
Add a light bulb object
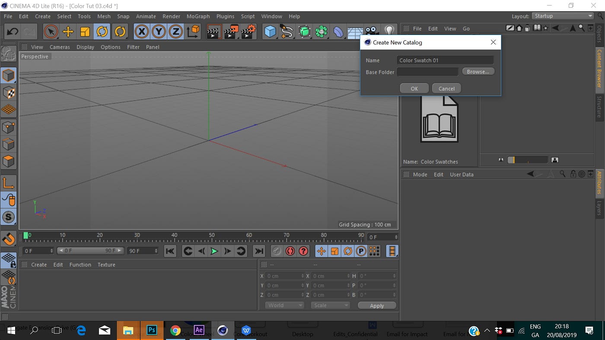[x=389, y=31]
